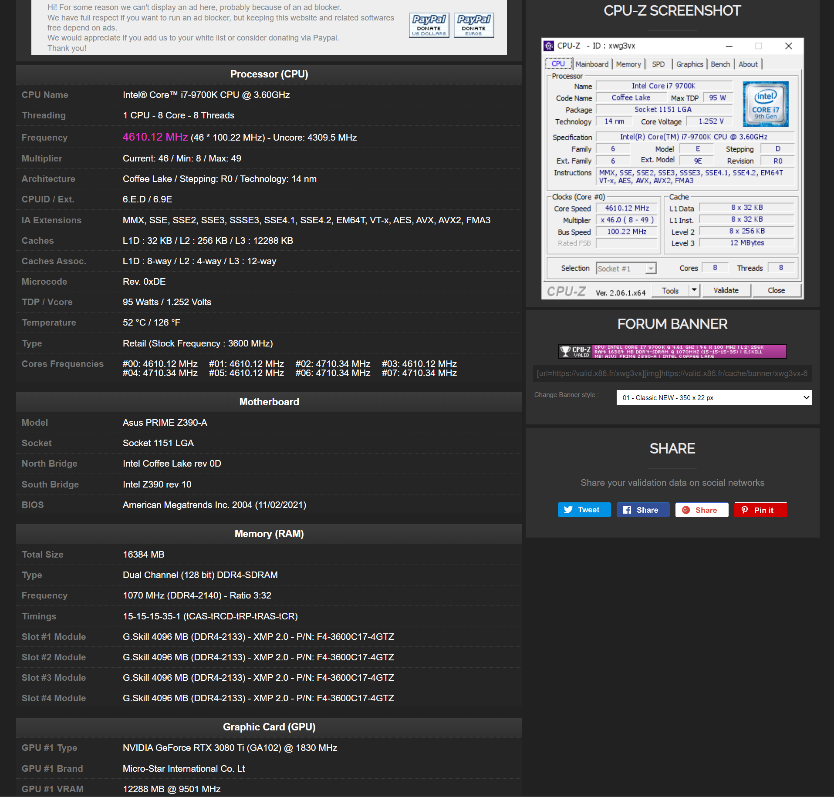
Task: Click the Google Plus Share button
Action: click(x=702, y=510)
